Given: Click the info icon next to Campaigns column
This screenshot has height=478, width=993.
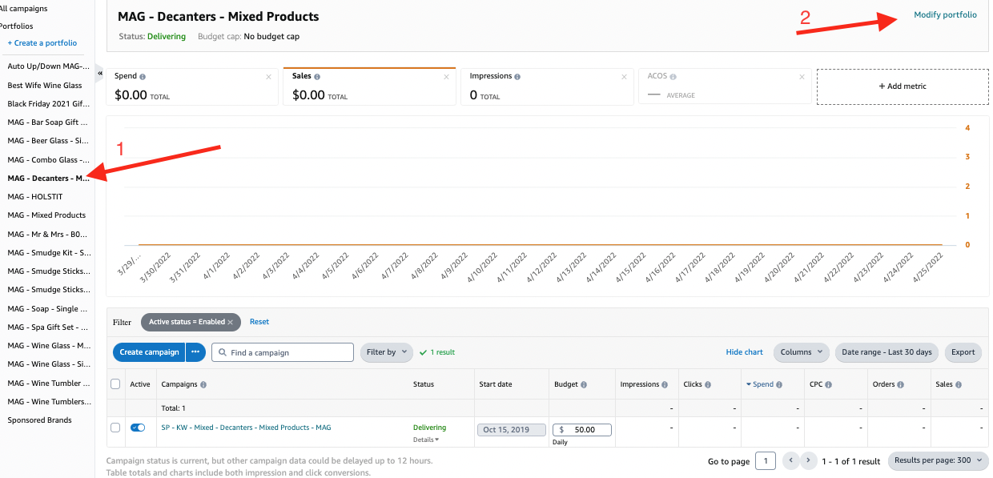Looking at the screenshot, I should [x=203, y=385].
